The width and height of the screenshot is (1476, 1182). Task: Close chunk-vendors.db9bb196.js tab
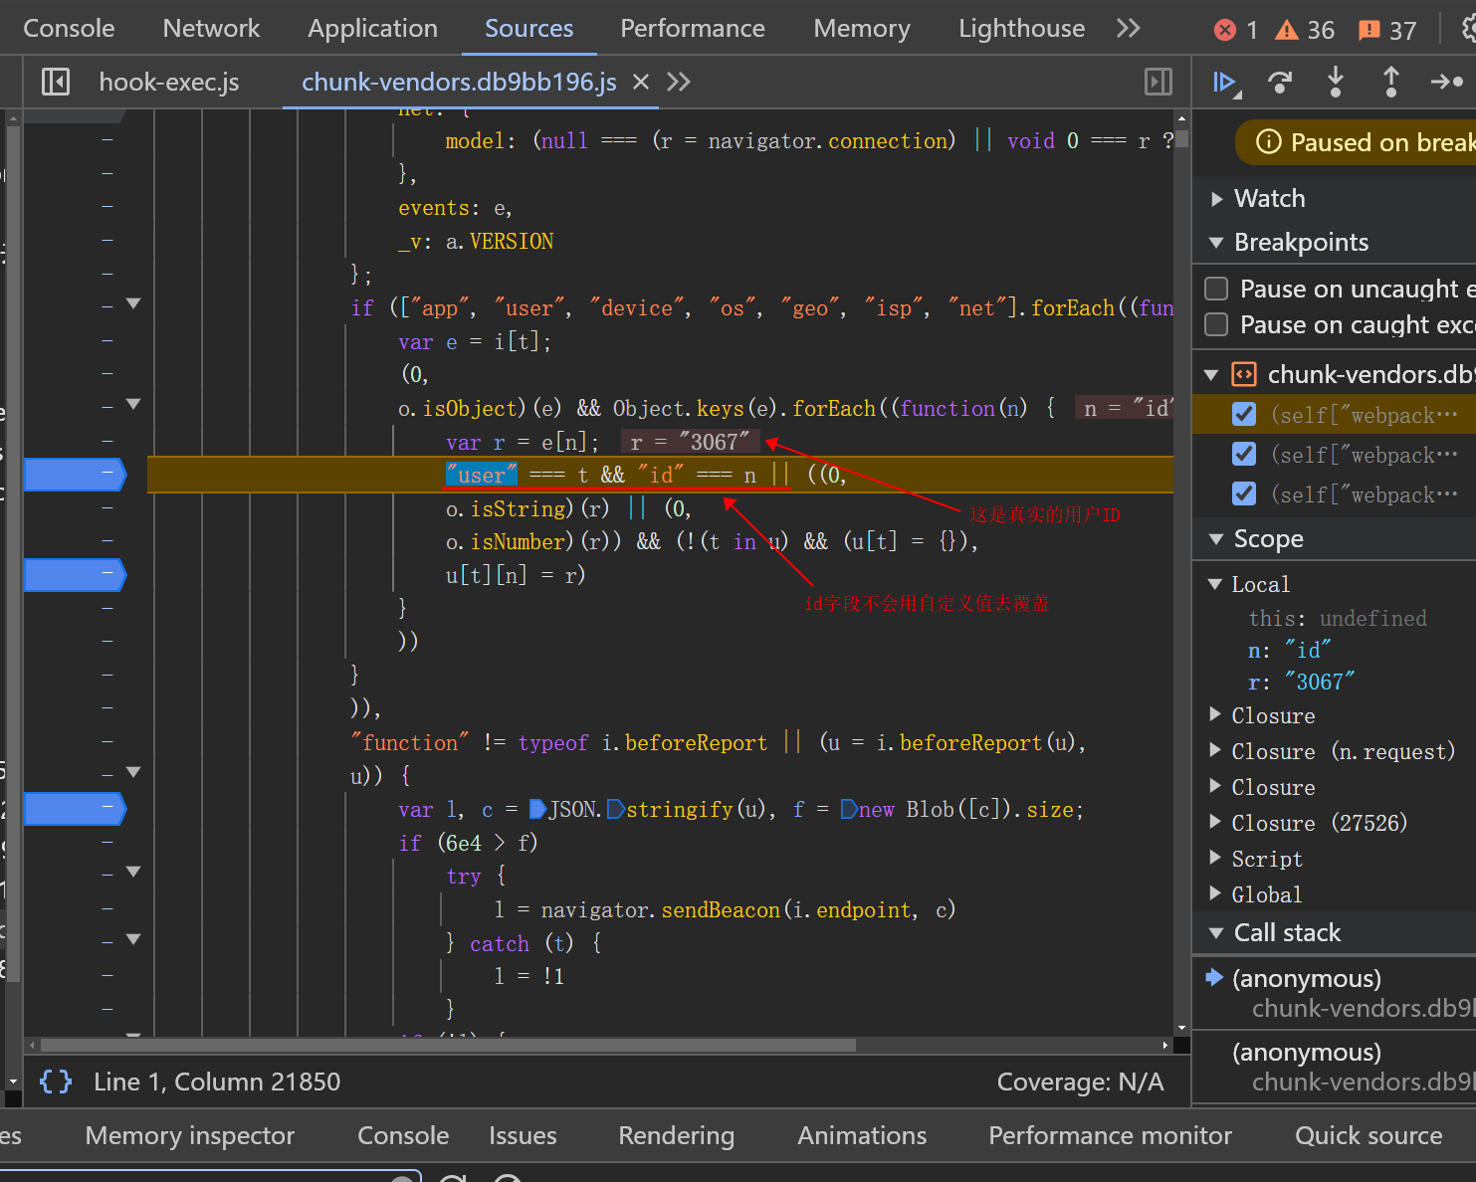pyautogui.click(x=641, y=82)
